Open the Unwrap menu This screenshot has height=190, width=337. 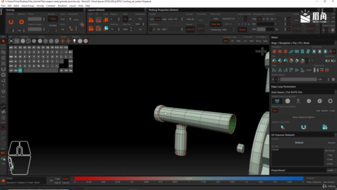[x=40, y=6]
